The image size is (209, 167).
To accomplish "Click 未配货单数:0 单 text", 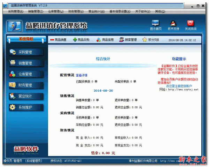I will [125, 82].
